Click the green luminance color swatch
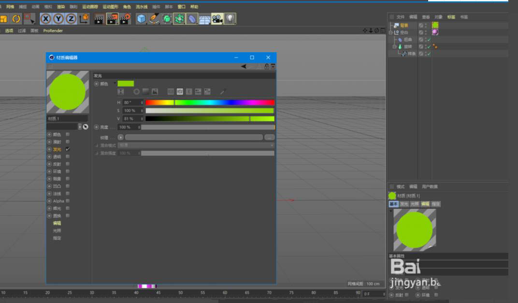This screenshot has height=303, width=518. pos(126,84)
